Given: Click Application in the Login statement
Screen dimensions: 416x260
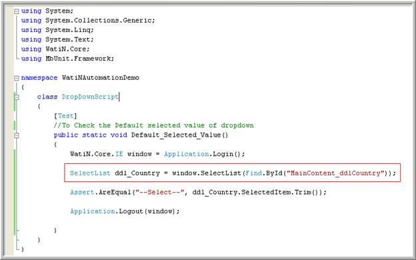Looking at the screenshot, I should click(187, 154).
